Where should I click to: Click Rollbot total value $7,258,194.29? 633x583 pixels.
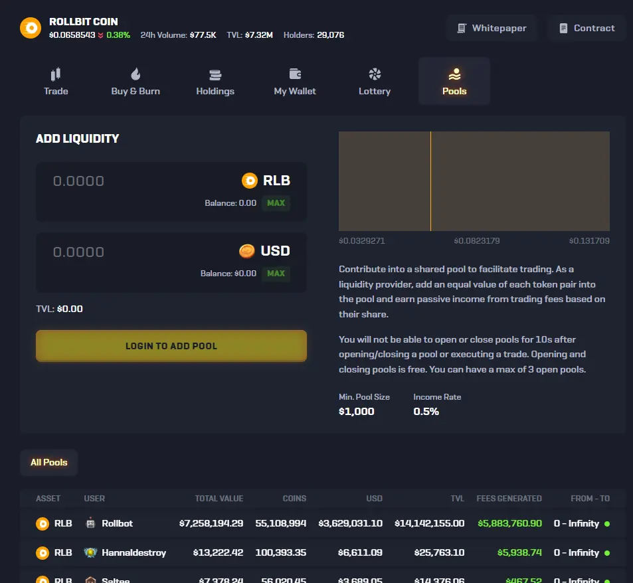point(211,524)
